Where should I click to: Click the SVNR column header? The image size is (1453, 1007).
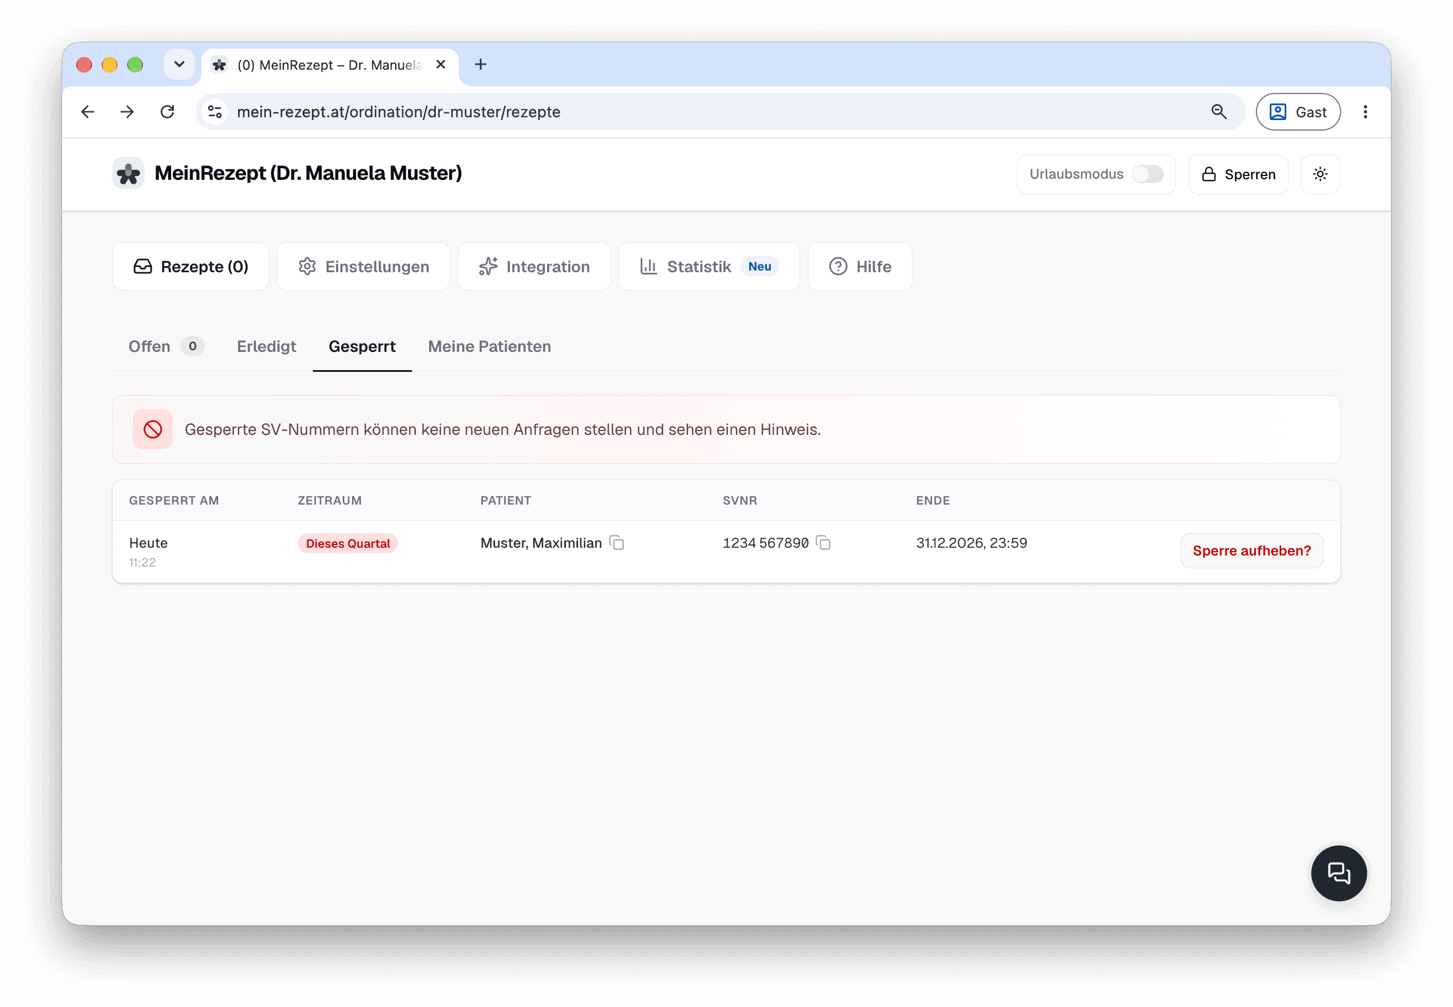[x=739, y=500]
